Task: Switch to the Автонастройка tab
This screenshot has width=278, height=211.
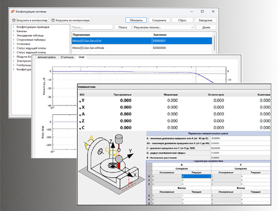Action: 47,57
